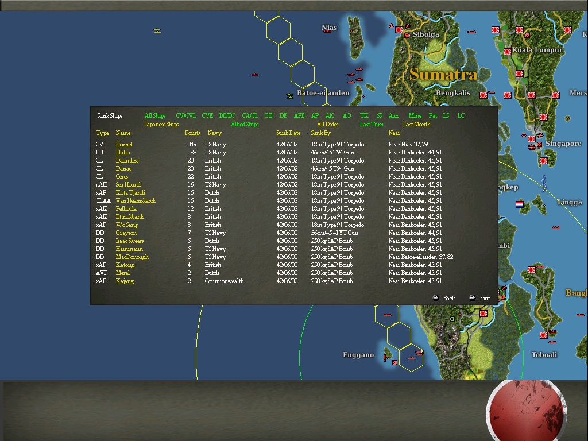The height and width of the screenshot is (441, 588).
Task: Filter sunk ships by CV/CVL
Action: coord(186,115)
